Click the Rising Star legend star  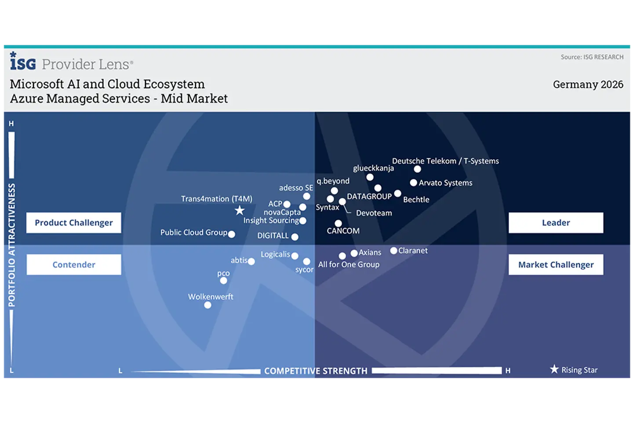pos(554,369)
